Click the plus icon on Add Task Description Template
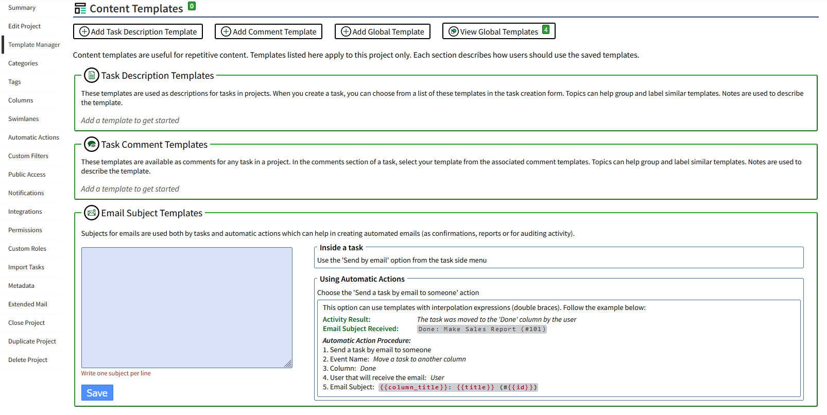 pyautogui.click(x=84, y=31)
